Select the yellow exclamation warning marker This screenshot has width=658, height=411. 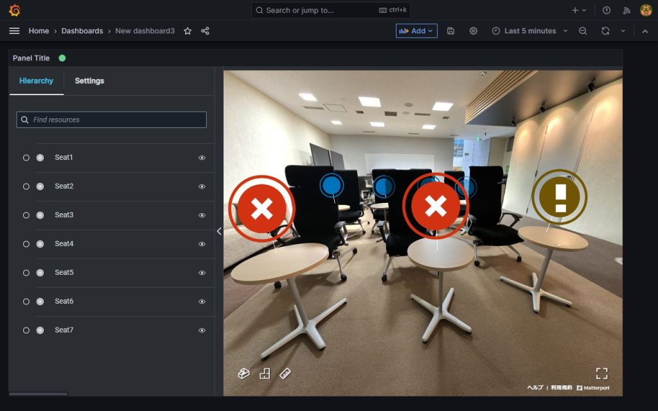pyautogui.click(x=560, y=197)
